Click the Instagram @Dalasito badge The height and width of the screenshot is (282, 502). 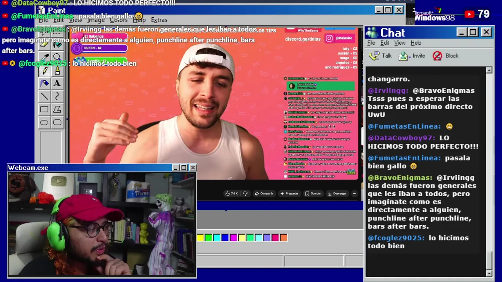click(339, 38)
